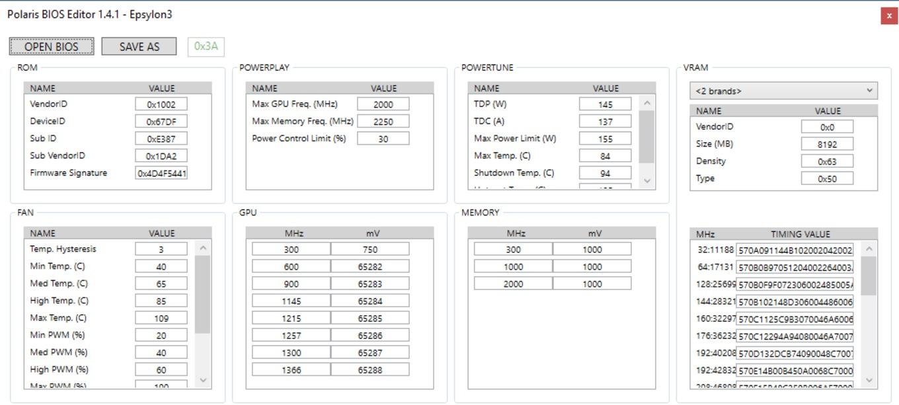The width and height of the screenshot is (899, 405).
Task: Edit the FAN Max Temp. value
Action: 161,318
